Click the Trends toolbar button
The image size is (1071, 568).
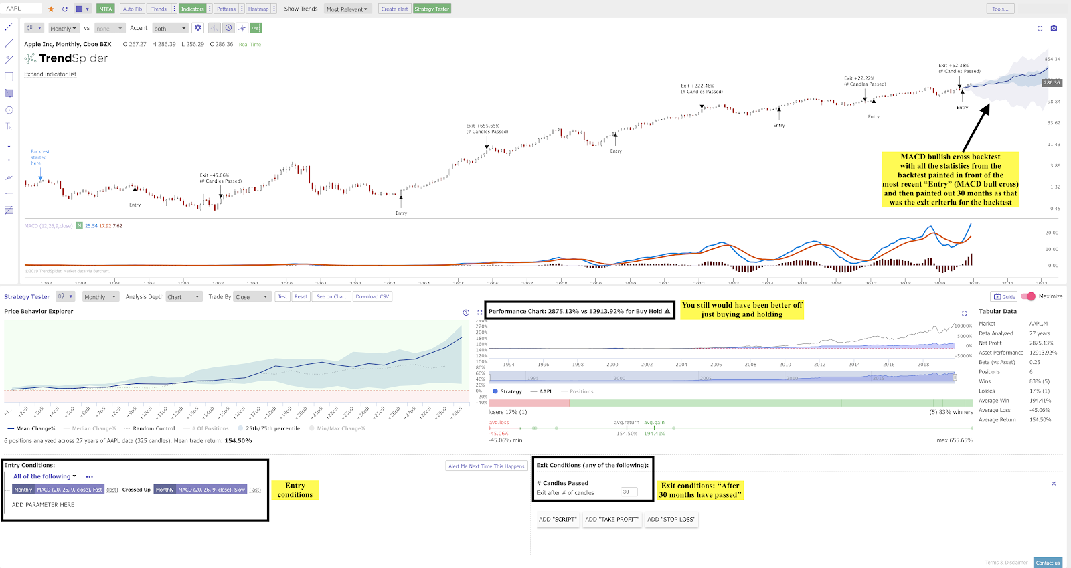point(159,9)
